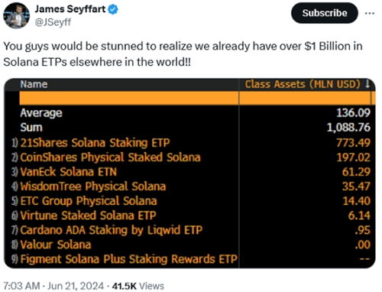Click the Name column header
Screen dimensions: 382x292
tap(34, 84)
